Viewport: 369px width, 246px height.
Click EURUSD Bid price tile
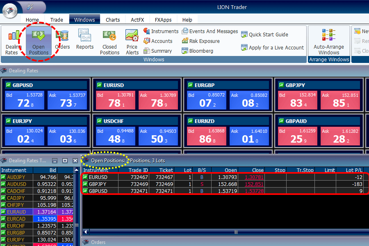[116, 100]
